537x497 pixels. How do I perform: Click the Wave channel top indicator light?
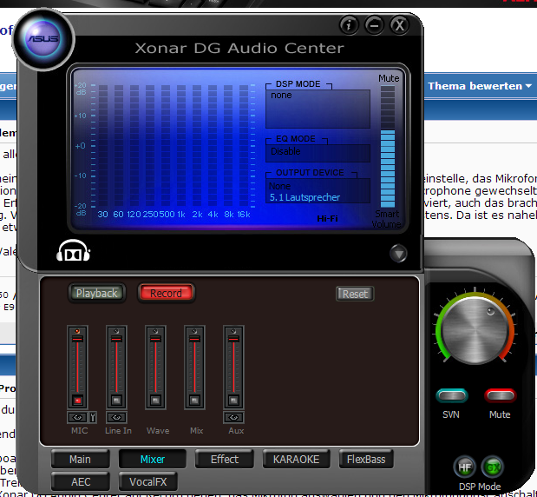(155, 331)
